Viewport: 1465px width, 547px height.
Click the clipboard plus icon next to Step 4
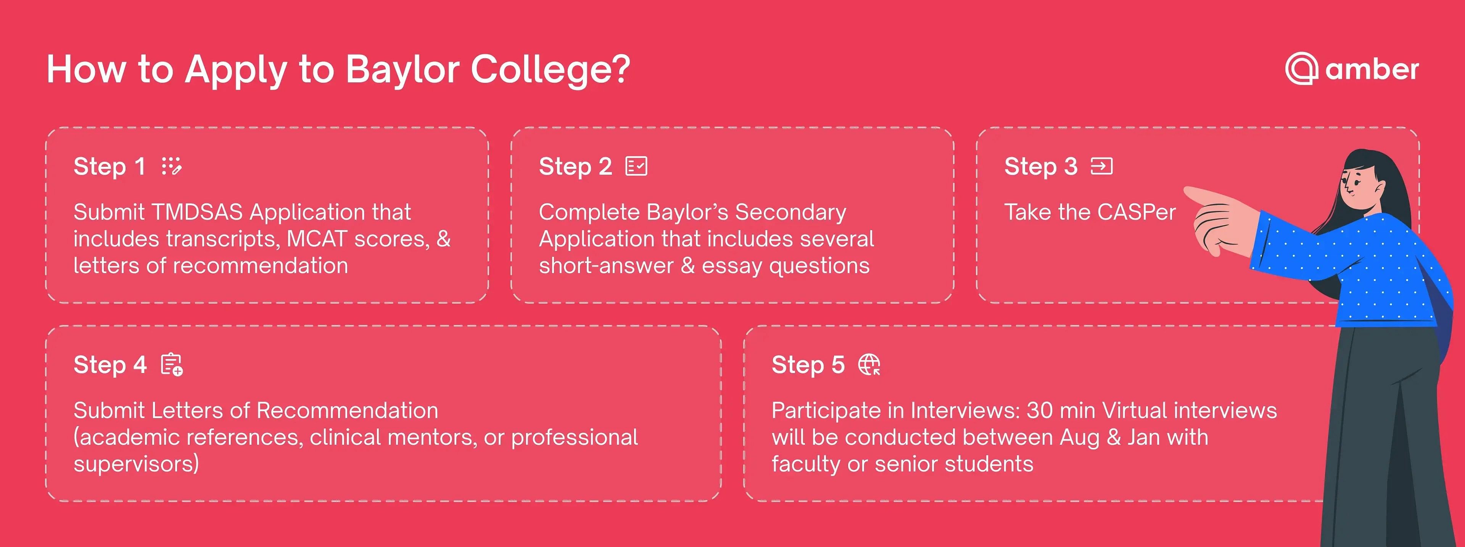[172, 365]
